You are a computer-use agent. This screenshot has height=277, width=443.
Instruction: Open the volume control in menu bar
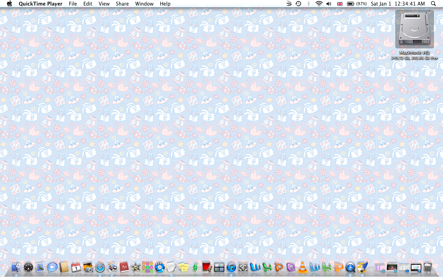click(329, 4)
